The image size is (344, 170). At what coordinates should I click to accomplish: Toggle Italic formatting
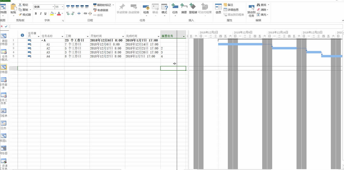pyautogui.click(x=41, y=14)
